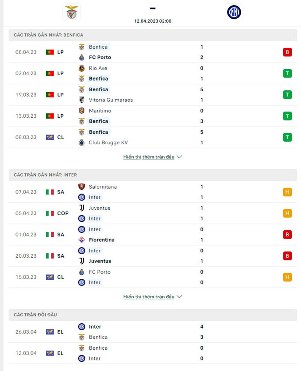Image resolution: width=301 pixels, height=371 pixels.
Task: Click the Benfica crest in the header
Action: 71,12
